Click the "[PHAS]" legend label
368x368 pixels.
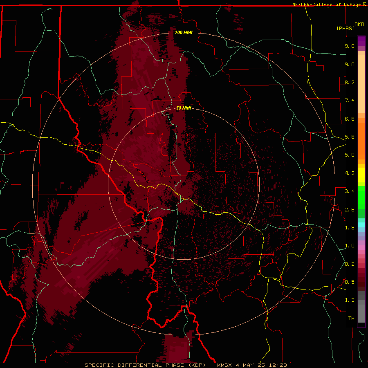(346, 28)
